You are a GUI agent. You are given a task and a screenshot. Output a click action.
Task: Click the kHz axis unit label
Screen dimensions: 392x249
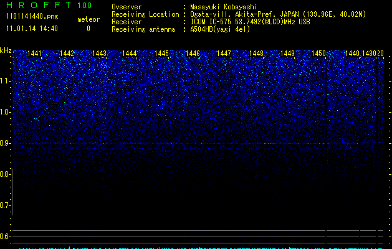[x=6, y=50]
